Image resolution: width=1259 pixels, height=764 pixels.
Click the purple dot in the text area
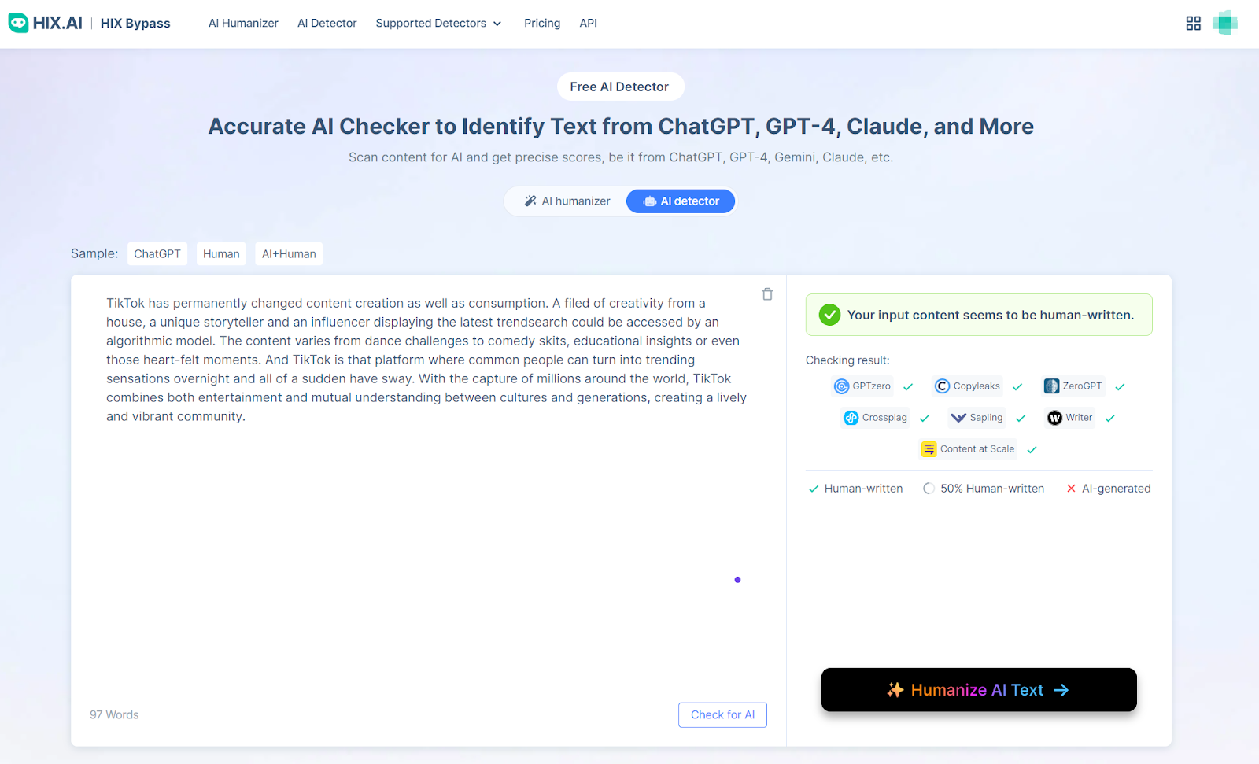point(737,580)
